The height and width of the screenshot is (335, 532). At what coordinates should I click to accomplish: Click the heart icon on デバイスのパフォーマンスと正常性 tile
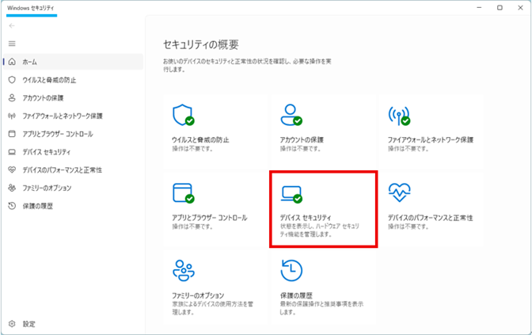398,192
